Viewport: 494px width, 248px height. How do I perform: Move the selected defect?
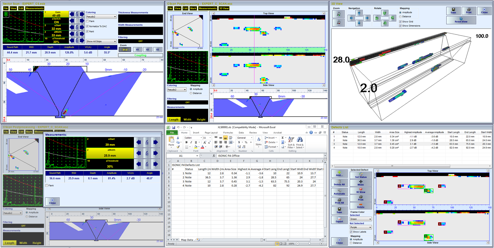(x=361, y=183)
